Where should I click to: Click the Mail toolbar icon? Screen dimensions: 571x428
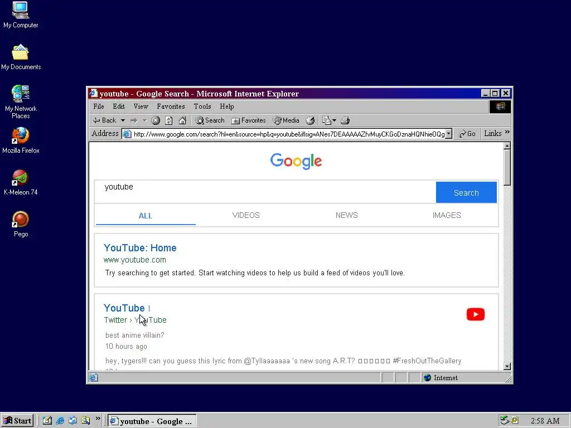coord(327,120)
